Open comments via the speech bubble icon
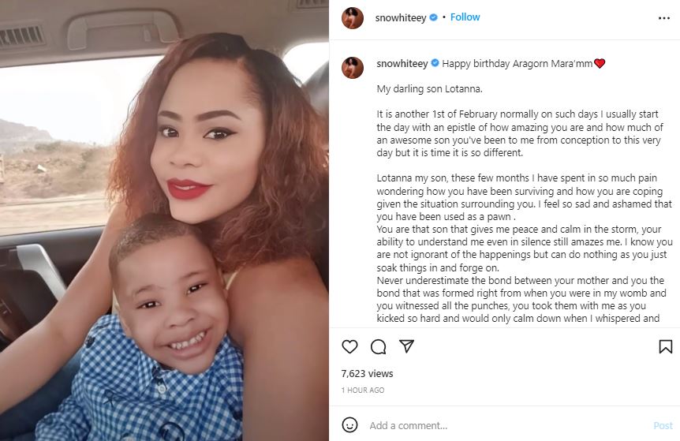The width and height of the screenshot is (680, 441). click(378, 347)
